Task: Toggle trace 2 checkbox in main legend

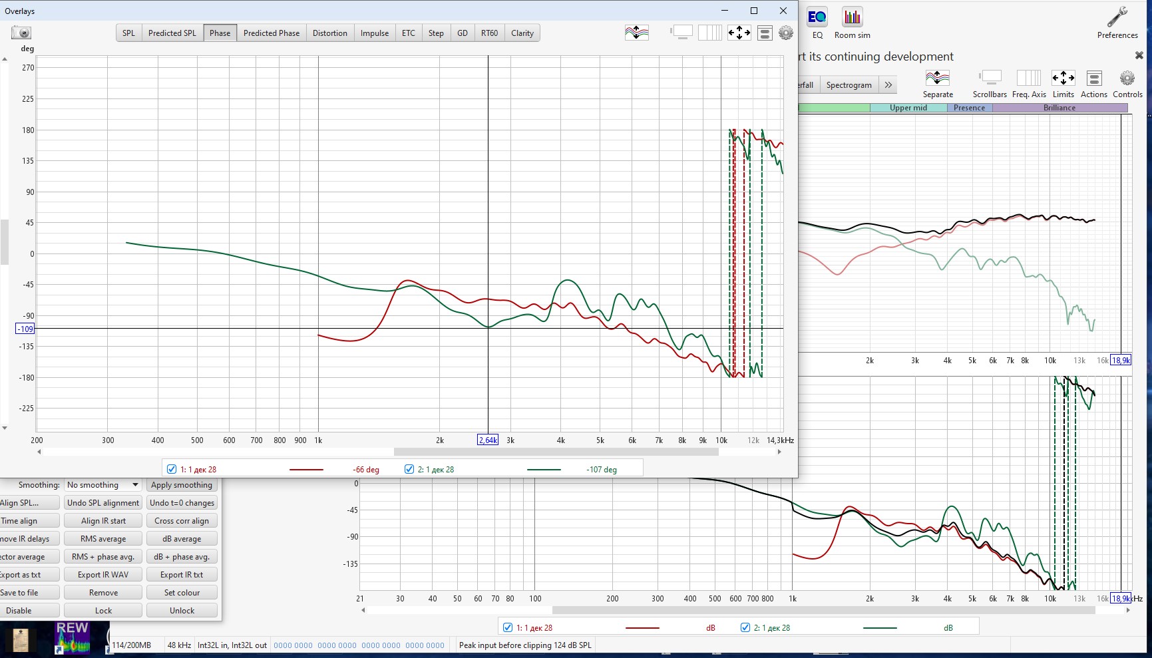Action: 745,627
